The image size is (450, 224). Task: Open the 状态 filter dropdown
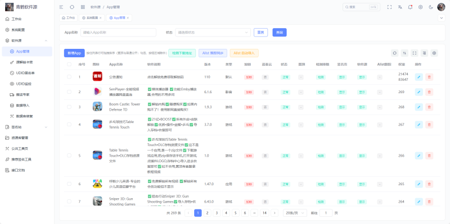click(213, 33)
